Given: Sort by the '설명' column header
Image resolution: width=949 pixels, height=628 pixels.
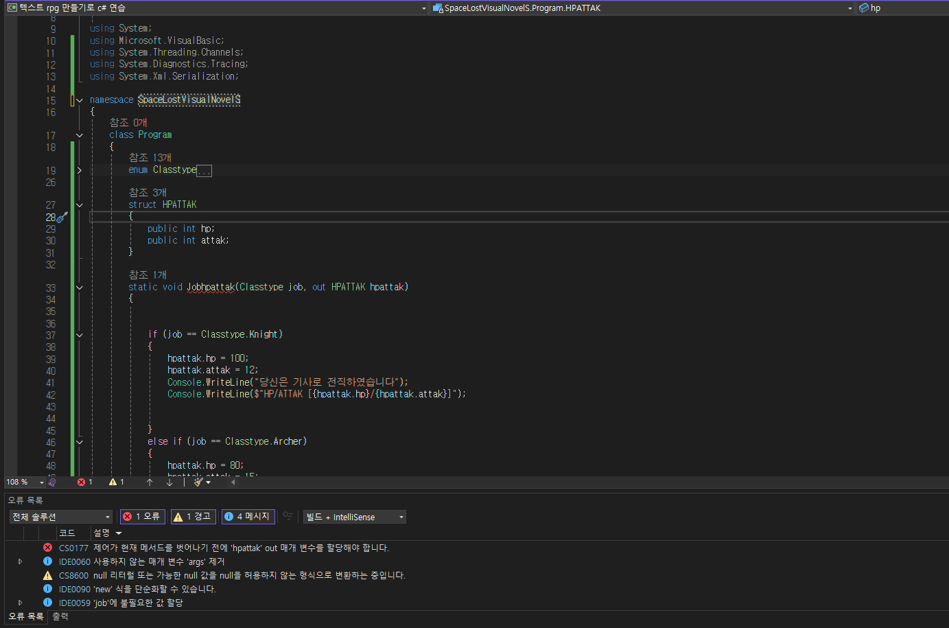Looking at the screenshot, I should (102, 533).
